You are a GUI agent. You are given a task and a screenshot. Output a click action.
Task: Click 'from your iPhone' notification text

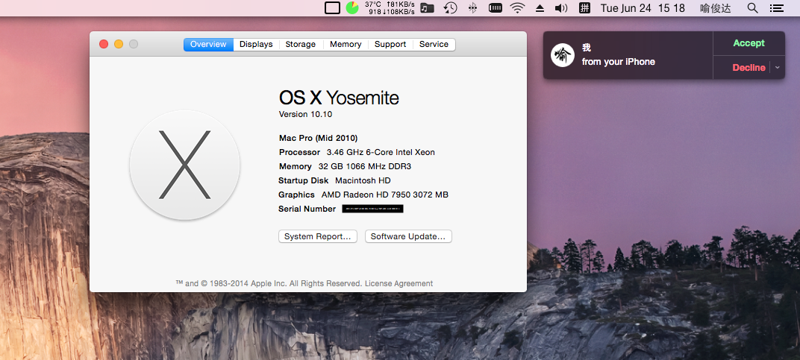tap(619, 62)
